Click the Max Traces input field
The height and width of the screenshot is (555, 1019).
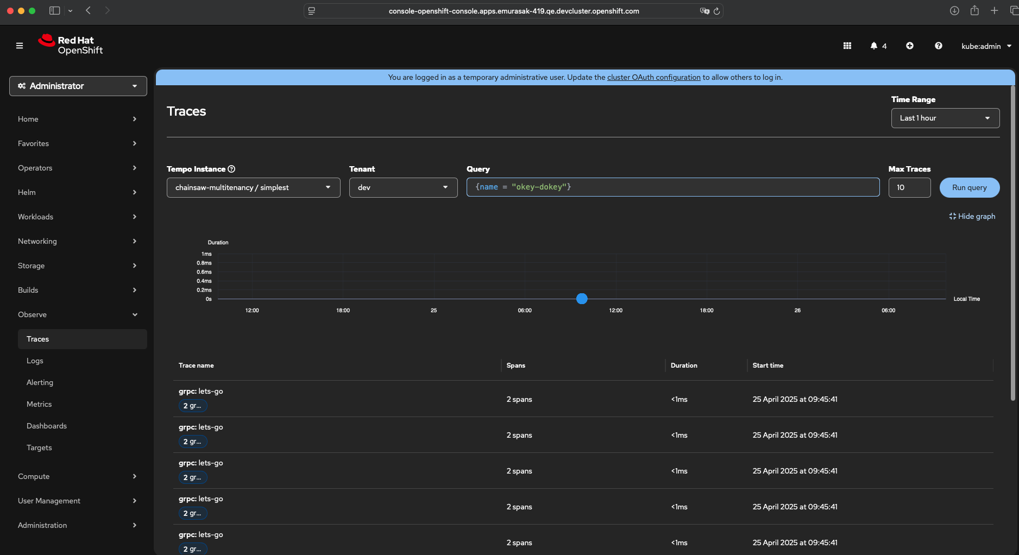click(x=909, y=187)
